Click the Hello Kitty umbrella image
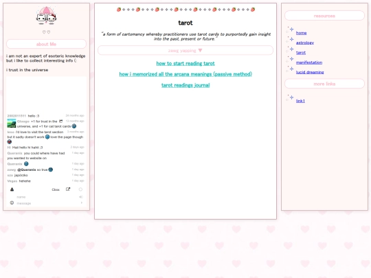Viewport: 371px width, 278px height. (47, 15)
